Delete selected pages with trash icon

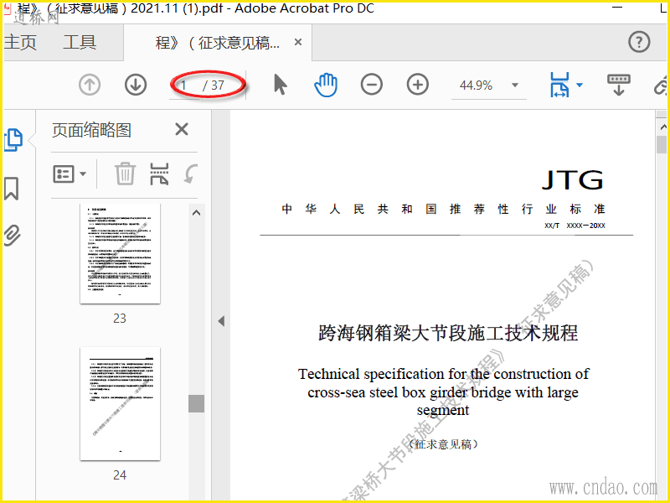point(125,174)
